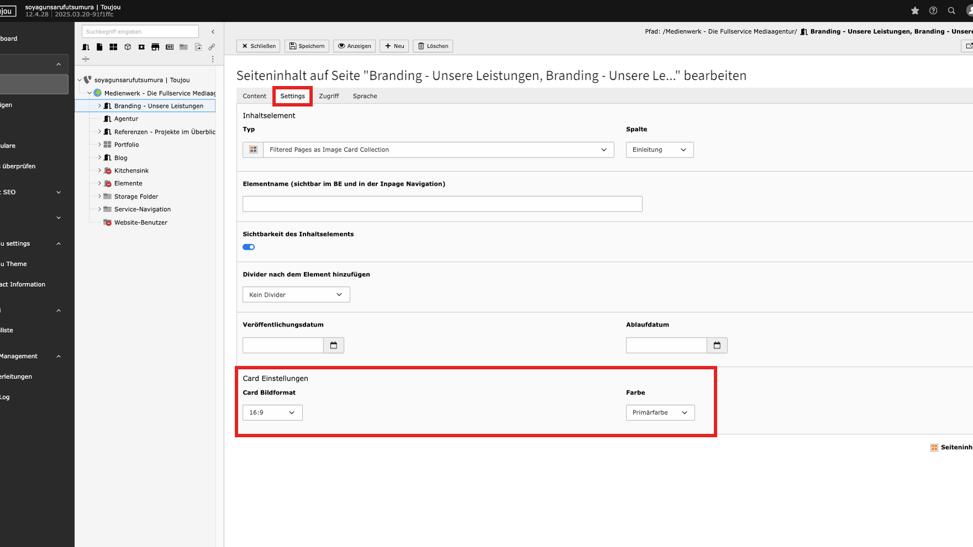
Task: Click the Löschen button
Action: 433,46
